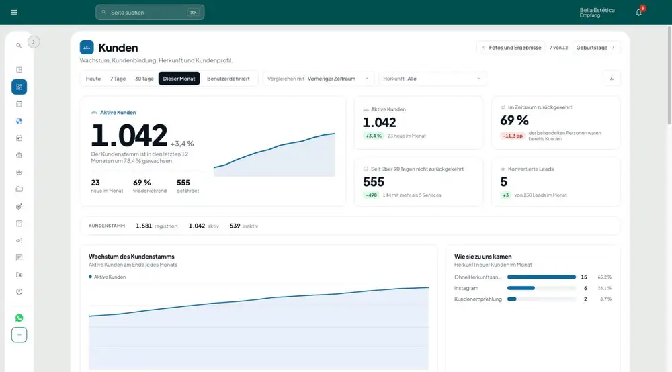
Task: Click the 'Aktive Kunden' chart legend entry
Action: coord(107,277)
